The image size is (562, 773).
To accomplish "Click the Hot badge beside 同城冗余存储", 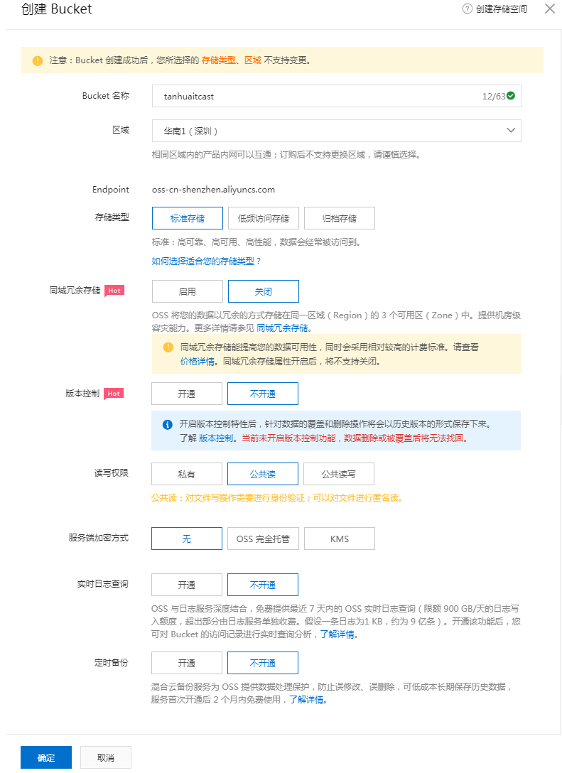I will pyautogui.click(x=114, y=291).
